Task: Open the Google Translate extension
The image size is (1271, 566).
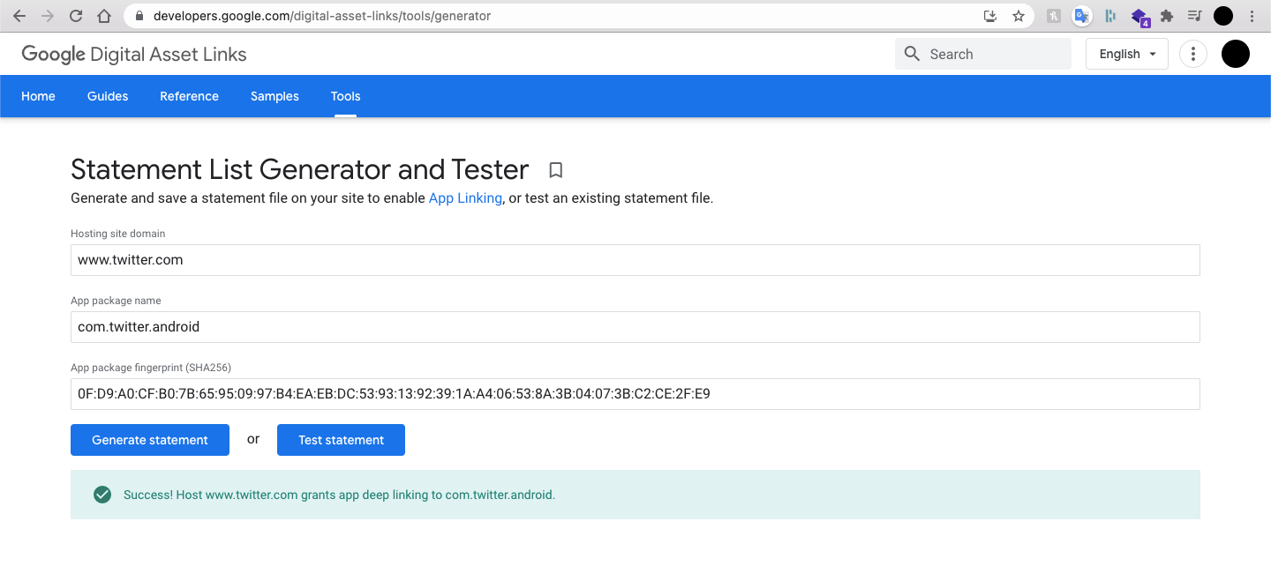Action: (x=1082, y=16)
